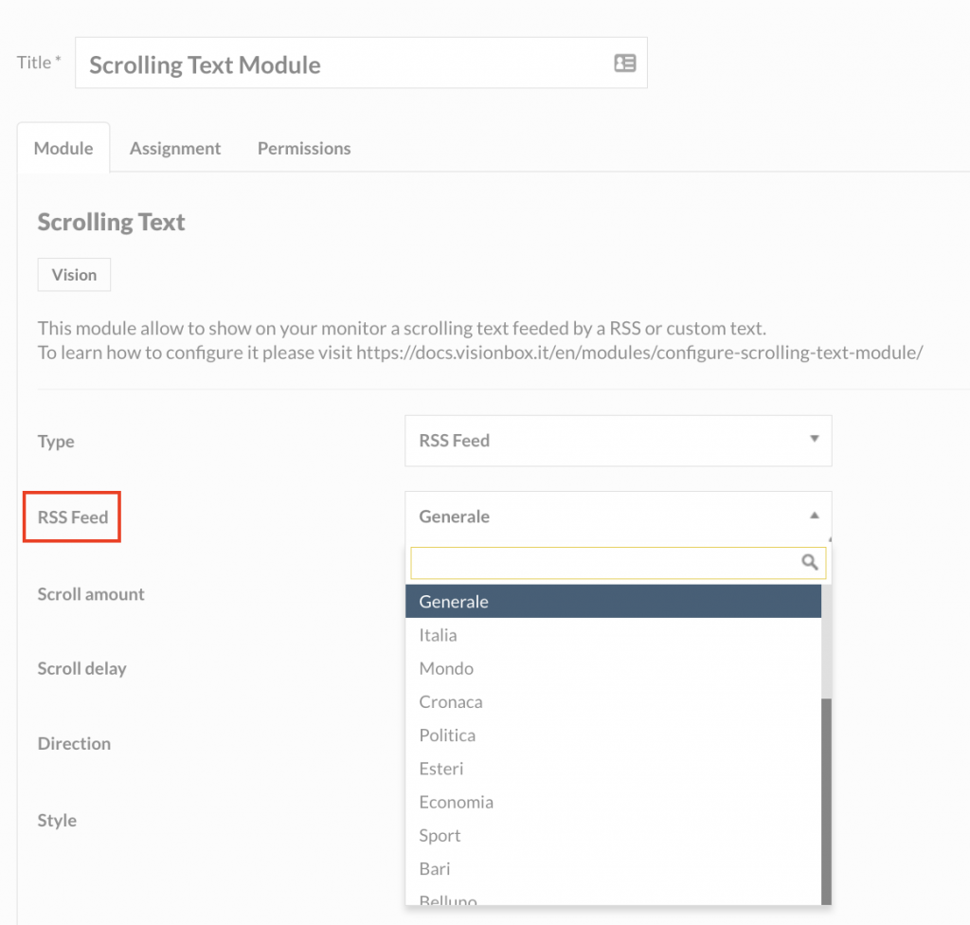970x925 pixels.
Task: Select Generale from the feed list
Action: click(x=613, y=601)
